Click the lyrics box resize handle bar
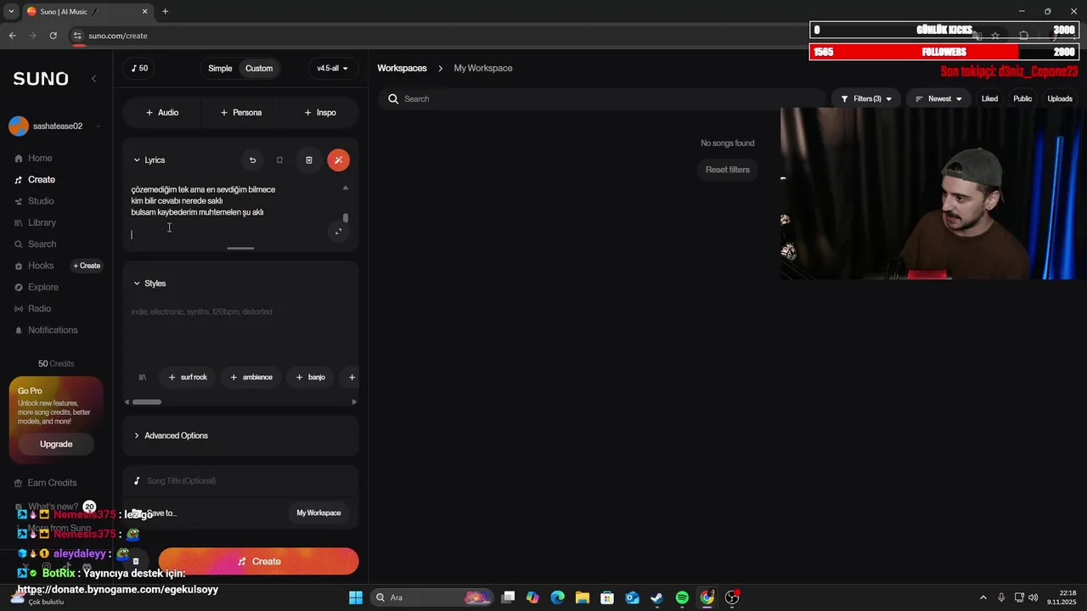The height and width of the screenshot is (611, 1087). tap(240, 249)
